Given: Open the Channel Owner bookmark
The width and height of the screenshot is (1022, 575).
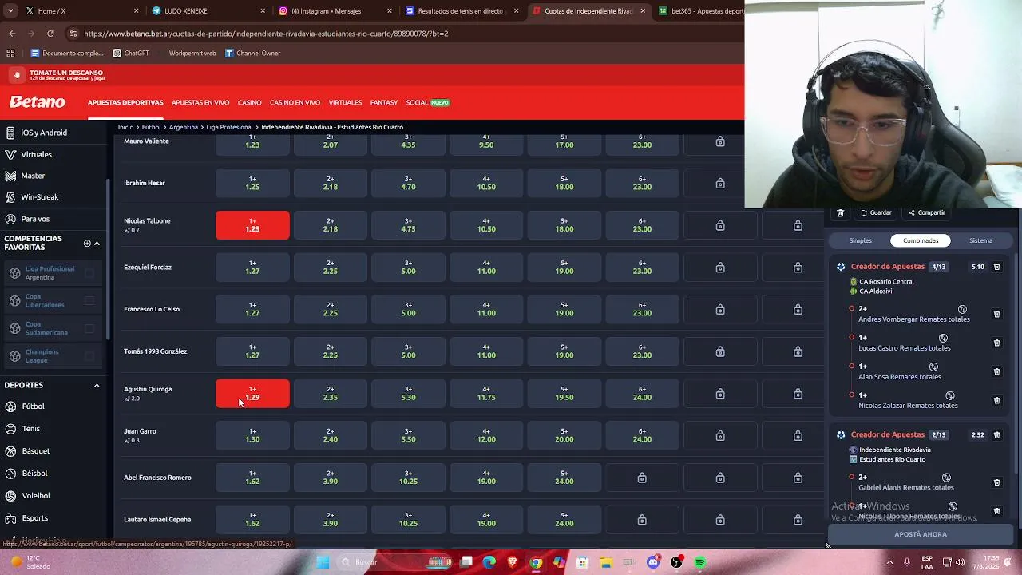Looking at the screenshot, I should point(252,54).
